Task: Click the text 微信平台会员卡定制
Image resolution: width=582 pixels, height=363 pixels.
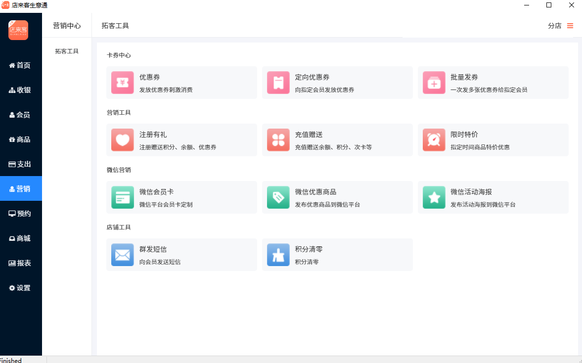Action: [x=166, y=205]
